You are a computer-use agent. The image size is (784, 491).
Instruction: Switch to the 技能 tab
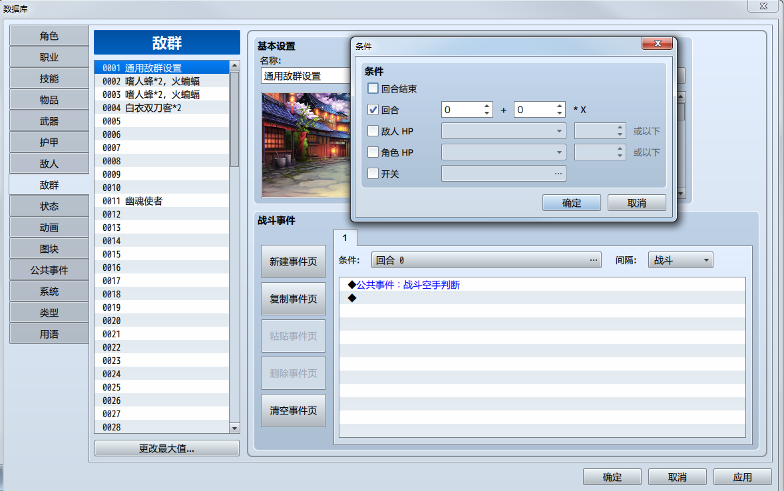[x=49, y=79]
